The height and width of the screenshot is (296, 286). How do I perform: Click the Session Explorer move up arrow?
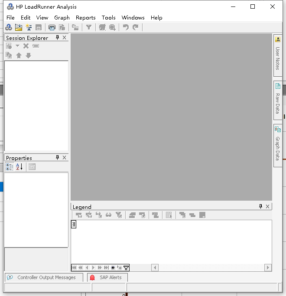pos(19,55)
